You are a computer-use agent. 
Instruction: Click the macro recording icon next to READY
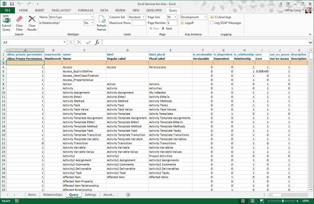pos(17,201)
